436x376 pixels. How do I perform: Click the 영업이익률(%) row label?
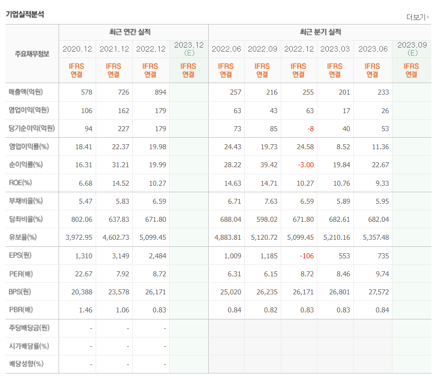pos(29,146)
